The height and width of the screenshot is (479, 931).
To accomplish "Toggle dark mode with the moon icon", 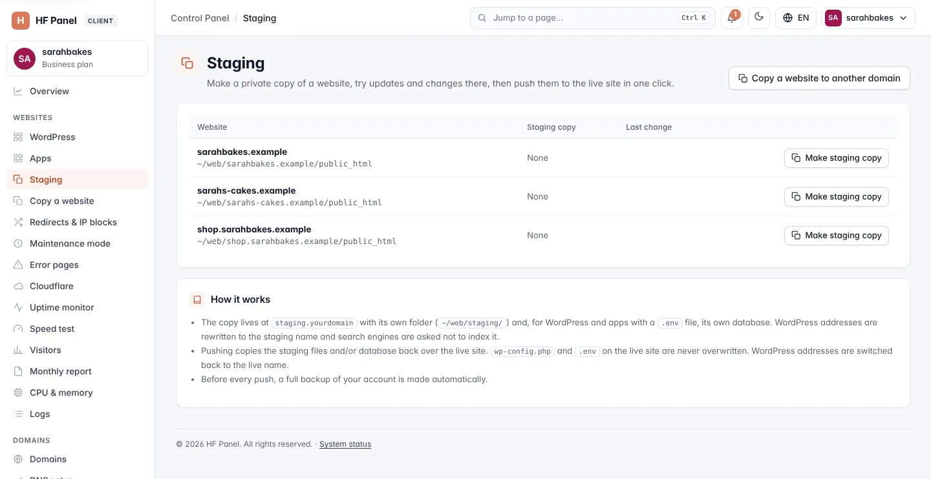I will pos(759,18).
